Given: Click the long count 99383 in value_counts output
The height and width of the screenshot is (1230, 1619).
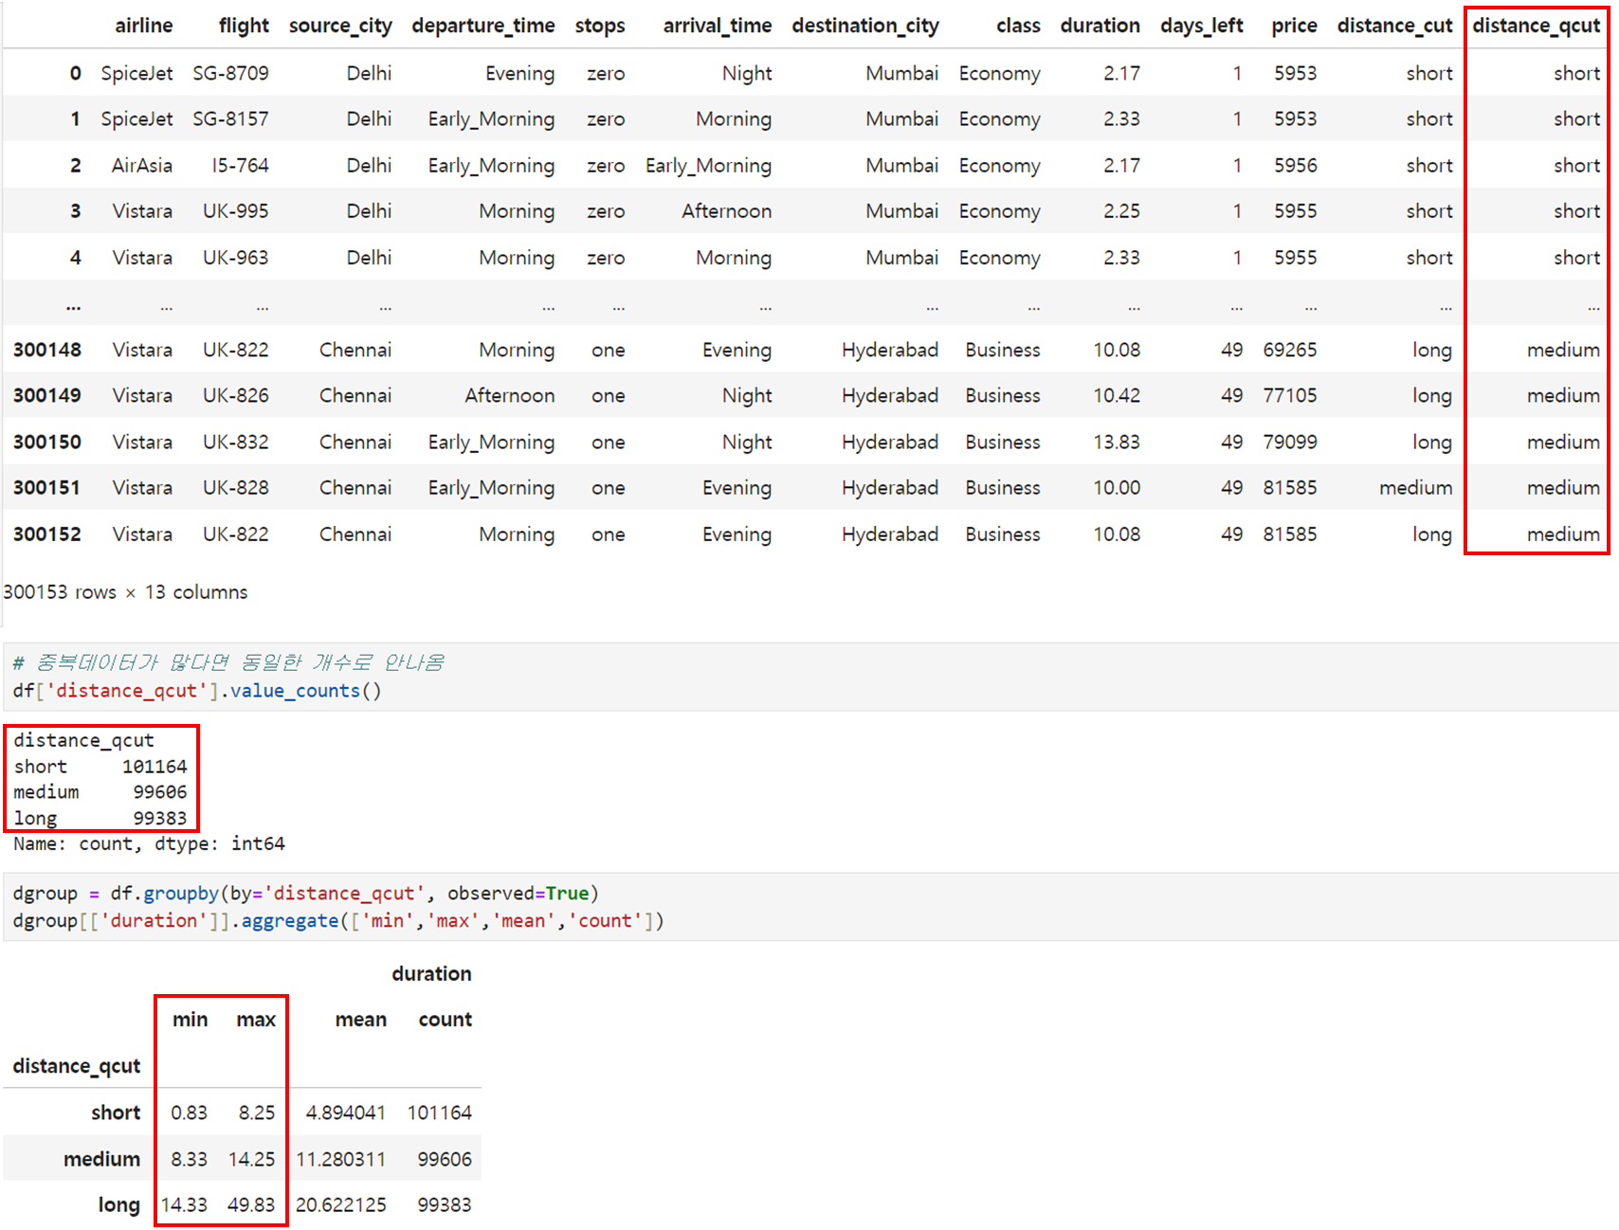Looking at the screenshot, I should pos(159,818).
